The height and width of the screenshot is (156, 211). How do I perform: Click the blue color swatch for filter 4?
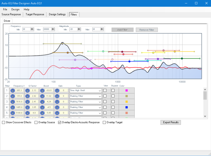click(127, 107)
